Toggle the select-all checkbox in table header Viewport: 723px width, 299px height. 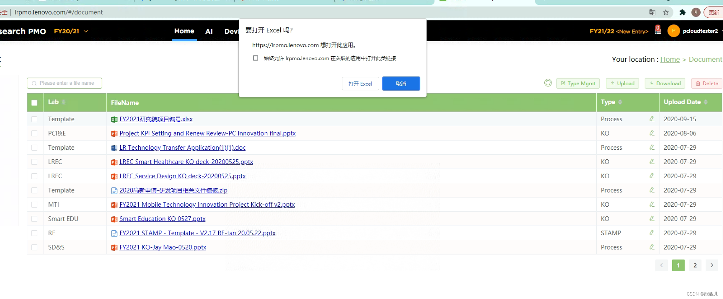(x=34, y=103)
